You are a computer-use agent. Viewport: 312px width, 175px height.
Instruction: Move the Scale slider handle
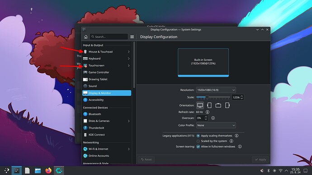coord(207,97)
